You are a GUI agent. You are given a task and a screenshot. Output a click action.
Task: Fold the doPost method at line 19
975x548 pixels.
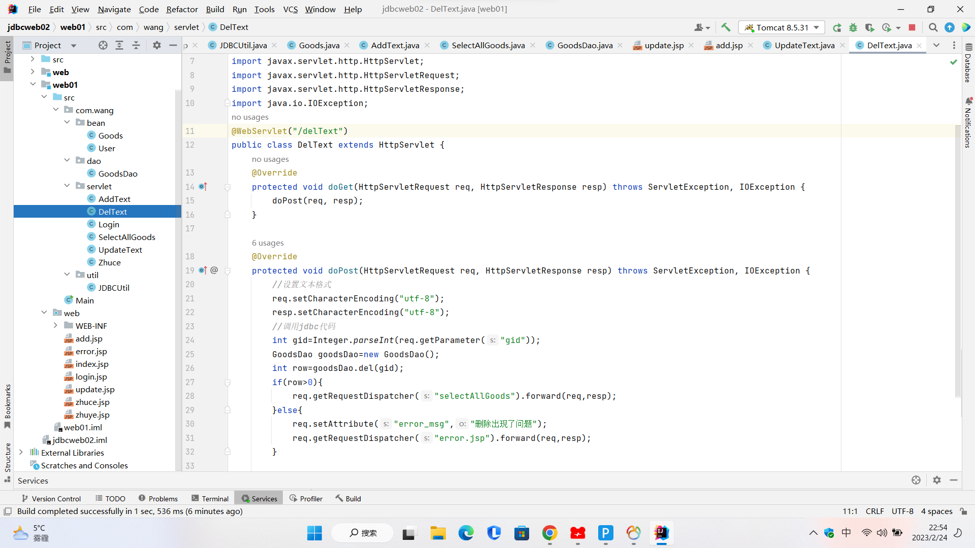(x=227, y=270)
